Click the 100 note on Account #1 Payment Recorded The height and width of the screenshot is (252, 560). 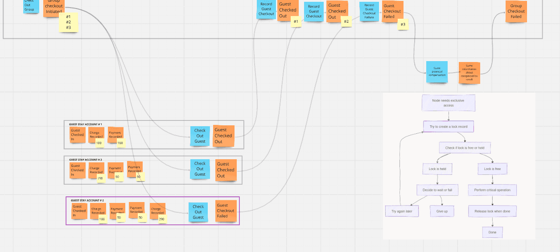pyautogui.click(x=120, y=143)
